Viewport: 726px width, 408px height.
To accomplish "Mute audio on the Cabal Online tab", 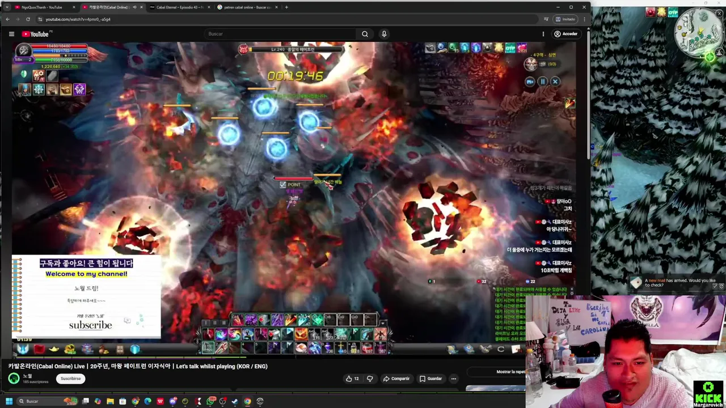I will pyautogui.click(x=134, y=7).
